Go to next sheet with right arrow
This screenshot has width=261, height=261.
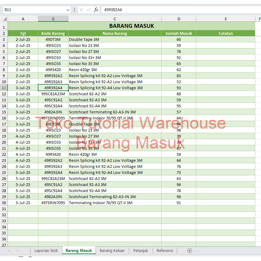(x=17, y=250)
